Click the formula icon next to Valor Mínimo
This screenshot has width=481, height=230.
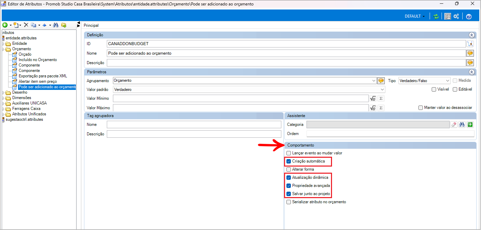(x=373, y=98)
